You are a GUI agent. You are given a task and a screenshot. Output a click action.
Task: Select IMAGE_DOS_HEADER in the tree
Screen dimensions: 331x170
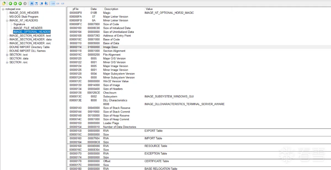coord(24,13)
